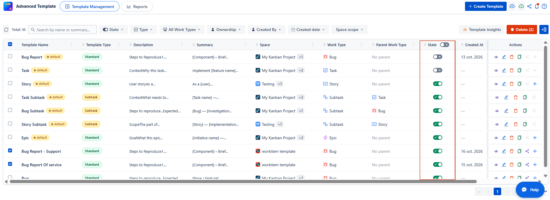Click in the Search by name or summary field
Screen dimensions: 550x200
coord(62,30)
